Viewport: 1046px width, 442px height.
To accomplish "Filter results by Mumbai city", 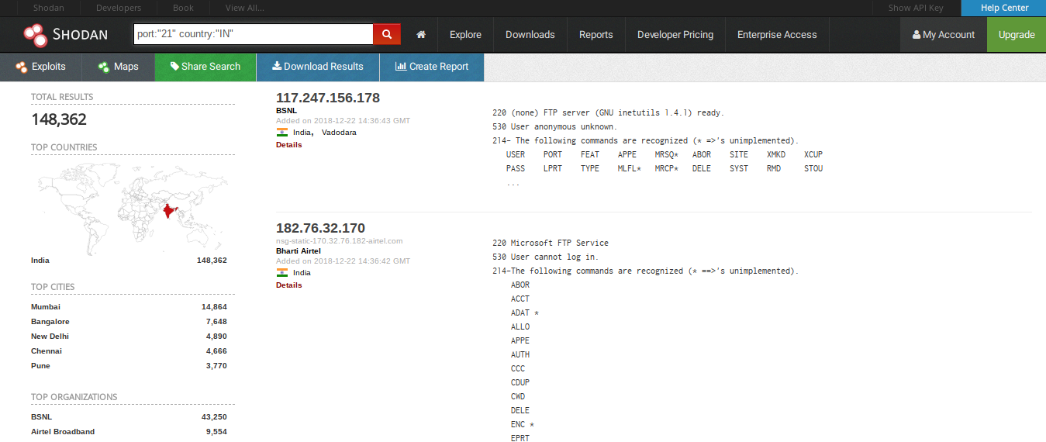I will 45,307.
